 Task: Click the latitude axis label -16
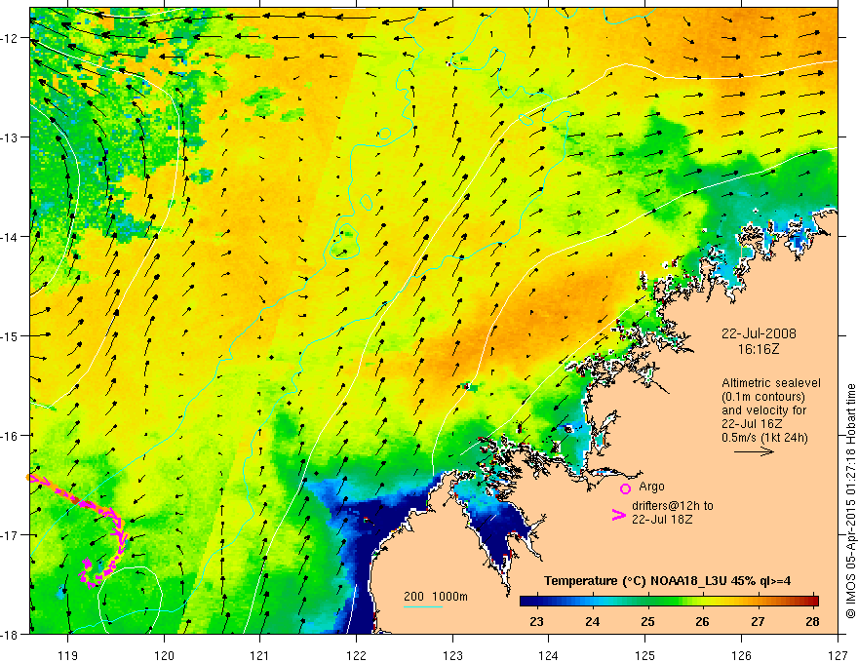point(11,436)
